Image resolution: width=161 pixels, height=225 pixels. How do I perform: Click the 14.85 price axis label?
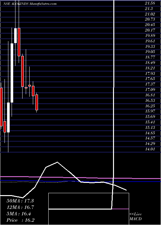pos(150,133)
